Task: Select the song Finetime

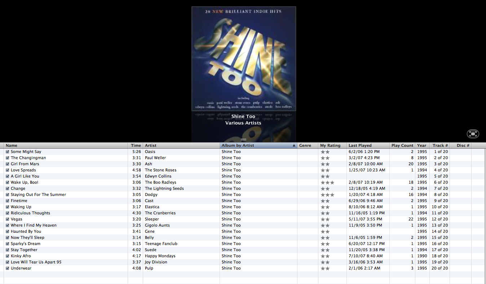Action: click(19, 201)
